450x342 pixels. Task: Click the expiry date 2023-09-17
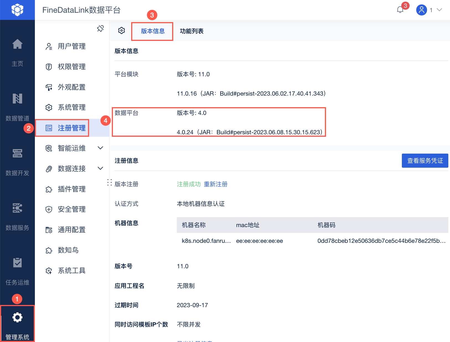(192, 305)
